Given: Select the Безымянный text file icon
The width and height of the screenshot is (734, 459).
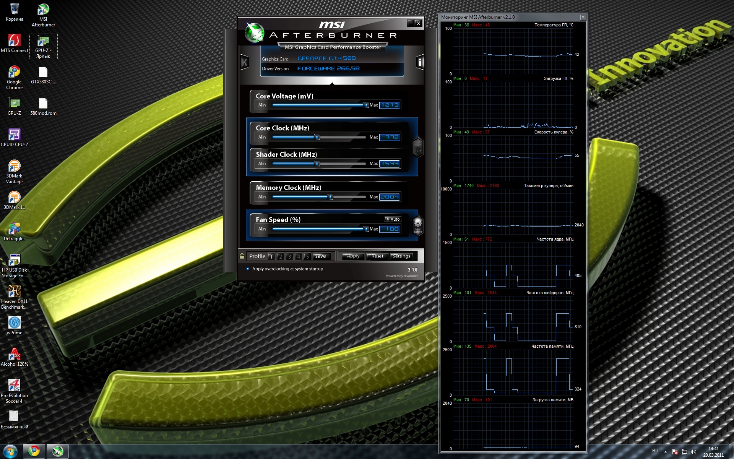Looking at the screenshot, I should pos(15,420).
